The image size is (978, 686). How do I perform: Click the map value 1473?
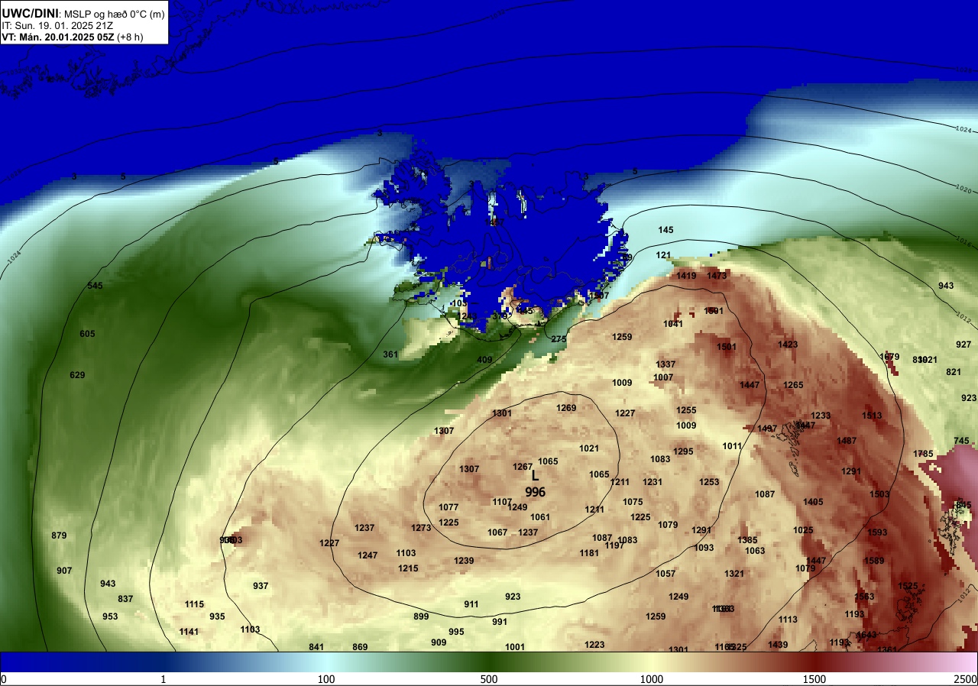click(717, 276)
